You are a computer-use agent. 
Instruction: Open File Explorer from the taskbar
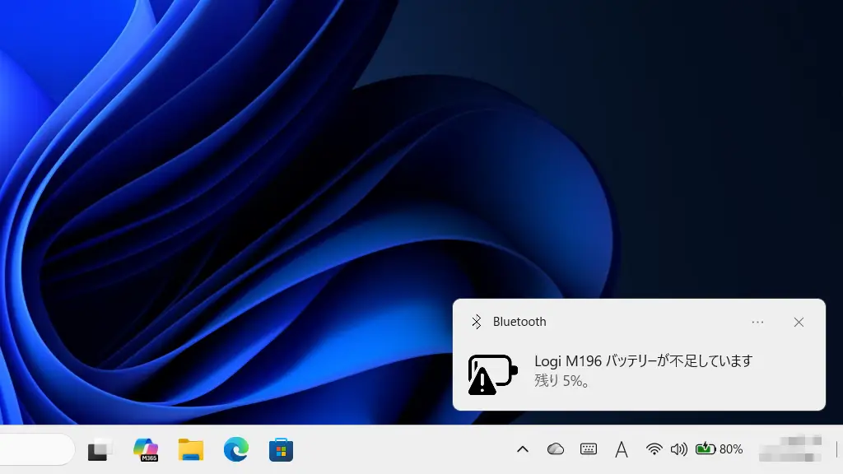[190, 449]
